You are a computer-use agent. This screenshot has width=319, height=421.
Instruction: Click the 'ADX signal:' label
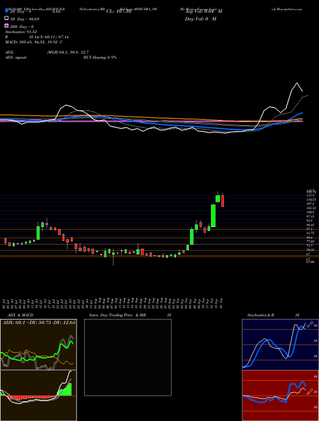coord(16,57)
